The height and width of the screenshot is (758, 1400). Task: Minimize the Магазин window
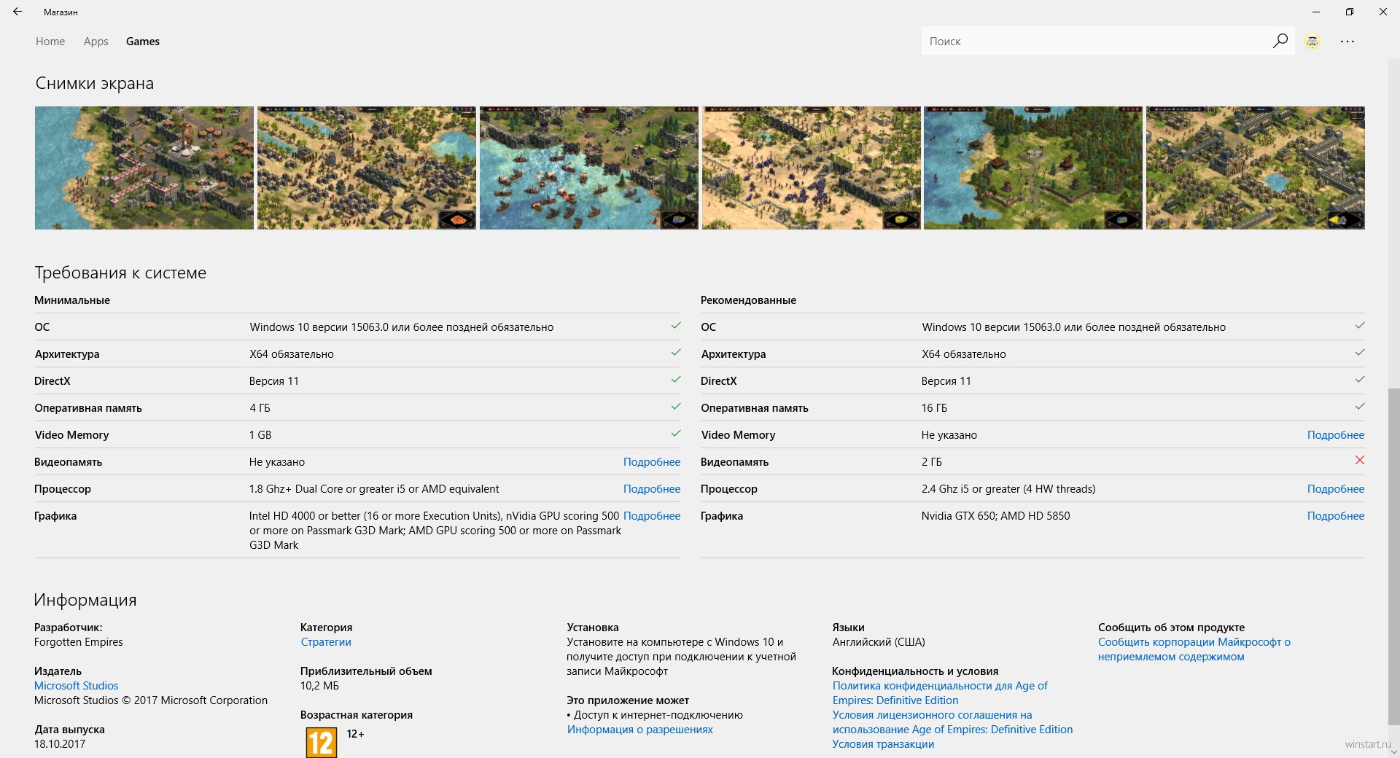1316,12
